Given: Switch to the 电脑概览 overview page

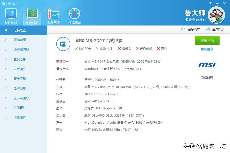Looking at the screenshot, I should [20, 30].
